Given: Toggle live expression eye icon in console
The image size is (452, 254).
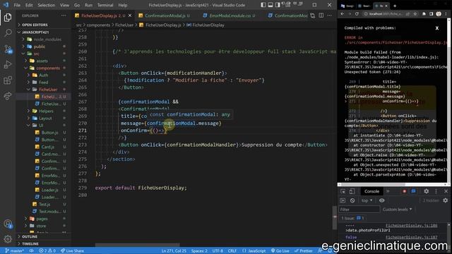Looking at the screenshot, I should click(x=382, y=200).
